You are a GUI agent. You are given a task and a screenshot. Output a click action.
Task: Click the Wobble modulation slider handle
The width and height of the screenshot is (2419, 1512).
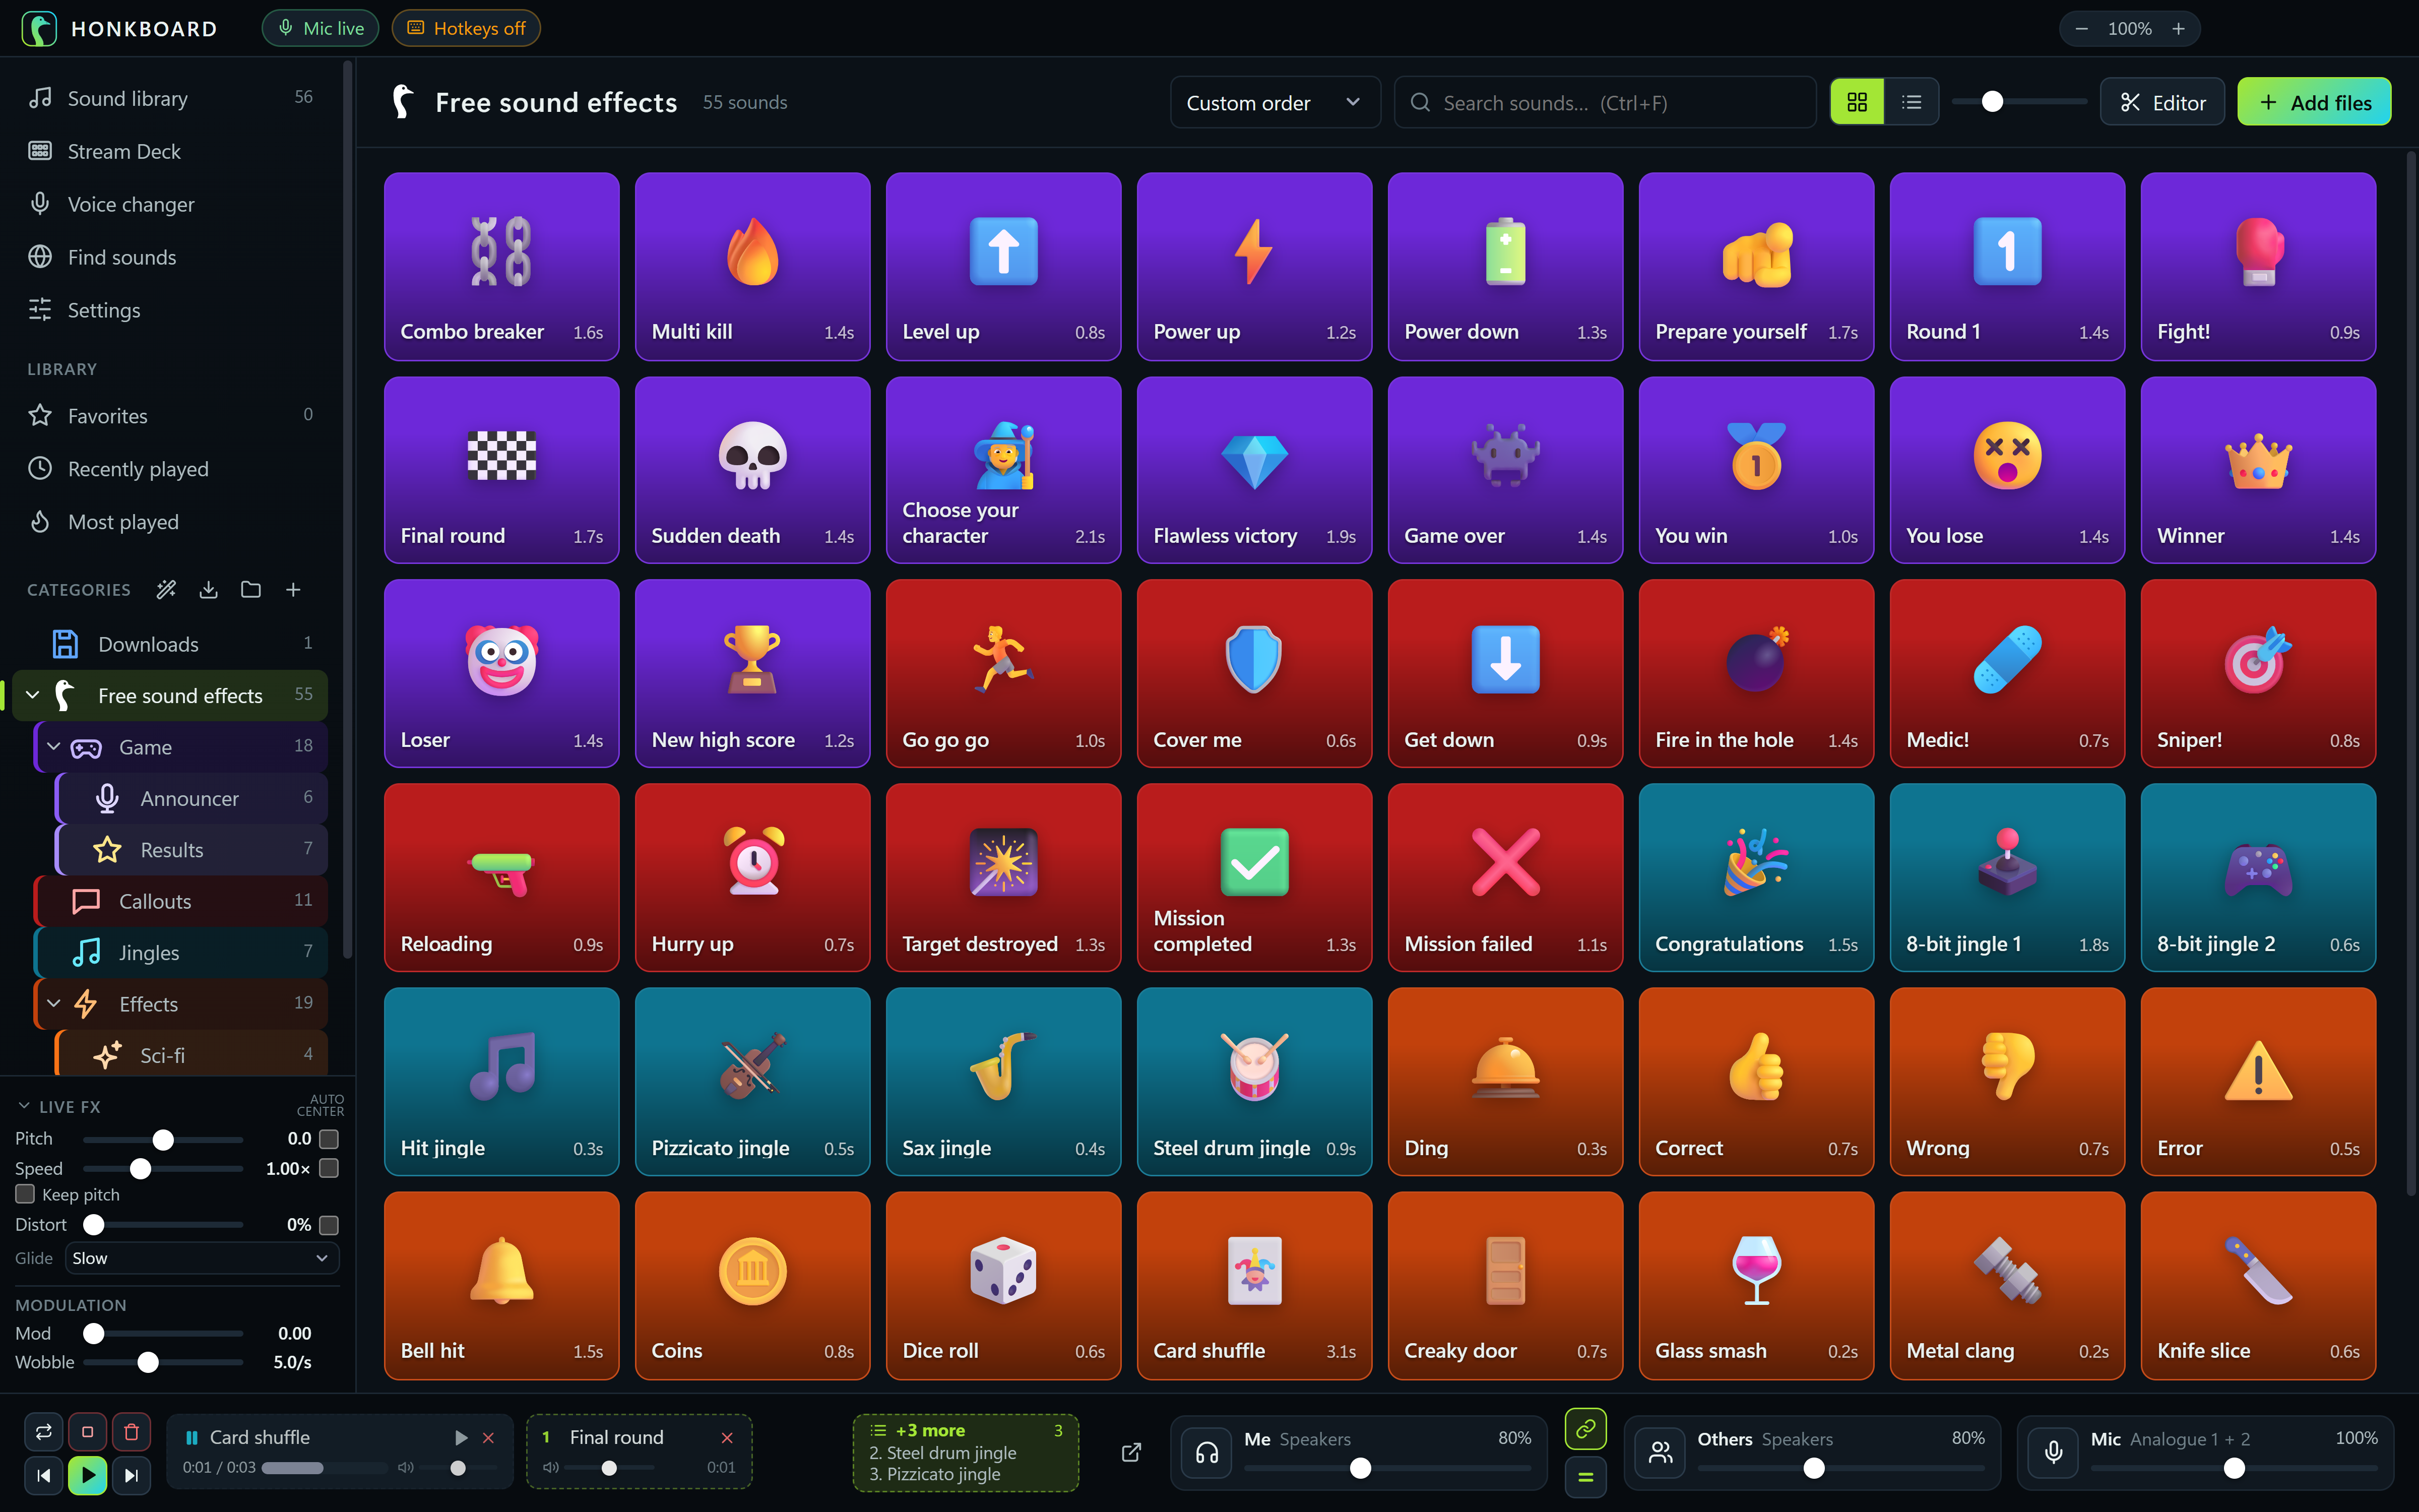click(148, 1362)
